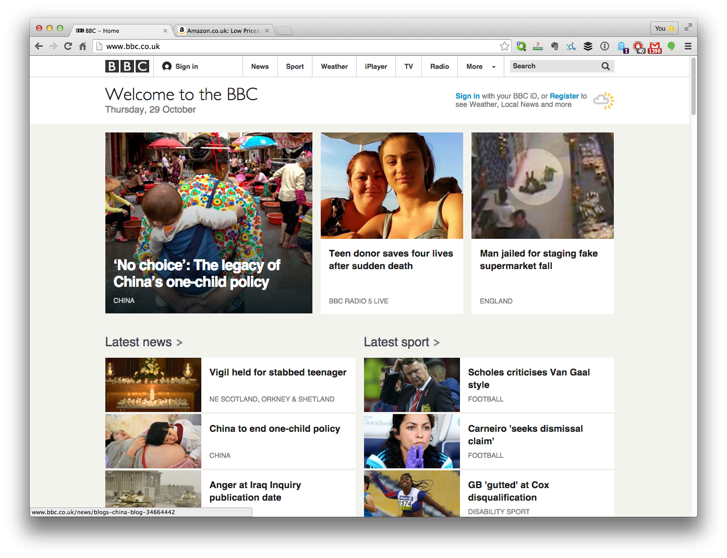Screen dimensions: 727x558
Task: Read 'Teen donor saves four lives' article
Action: [391, 260]
